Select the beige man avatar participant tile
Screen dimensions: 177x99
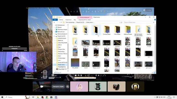point(116,86)
